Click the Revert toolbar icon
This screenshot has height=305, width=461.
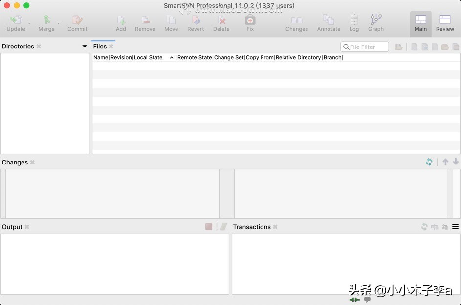(196, 20)
